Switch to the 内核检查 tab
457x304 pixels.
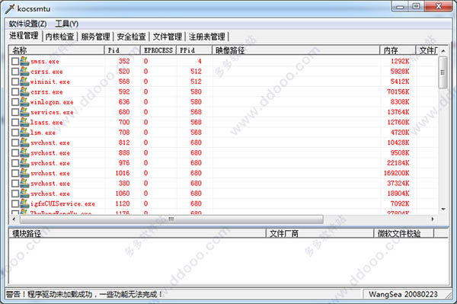[59, 37]
